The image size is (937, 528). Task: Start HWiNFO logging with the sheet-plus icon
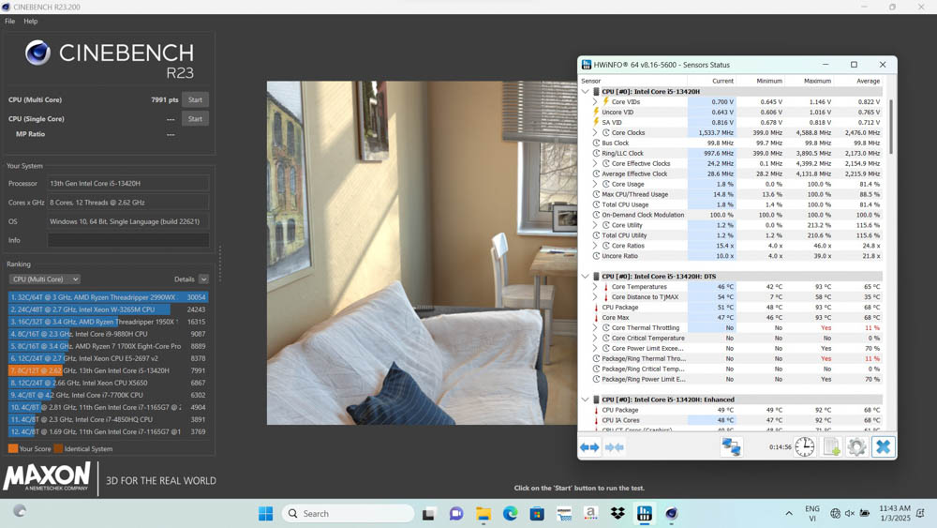(x=831, y=446)
